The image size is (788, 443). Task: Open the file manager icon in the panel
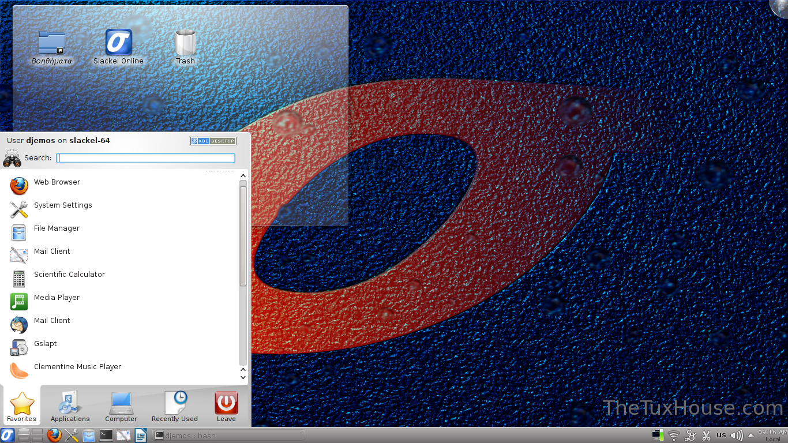[x=89, y=435]
